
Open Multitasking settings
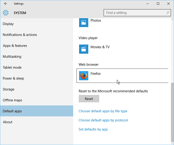[x=37, y=57]
